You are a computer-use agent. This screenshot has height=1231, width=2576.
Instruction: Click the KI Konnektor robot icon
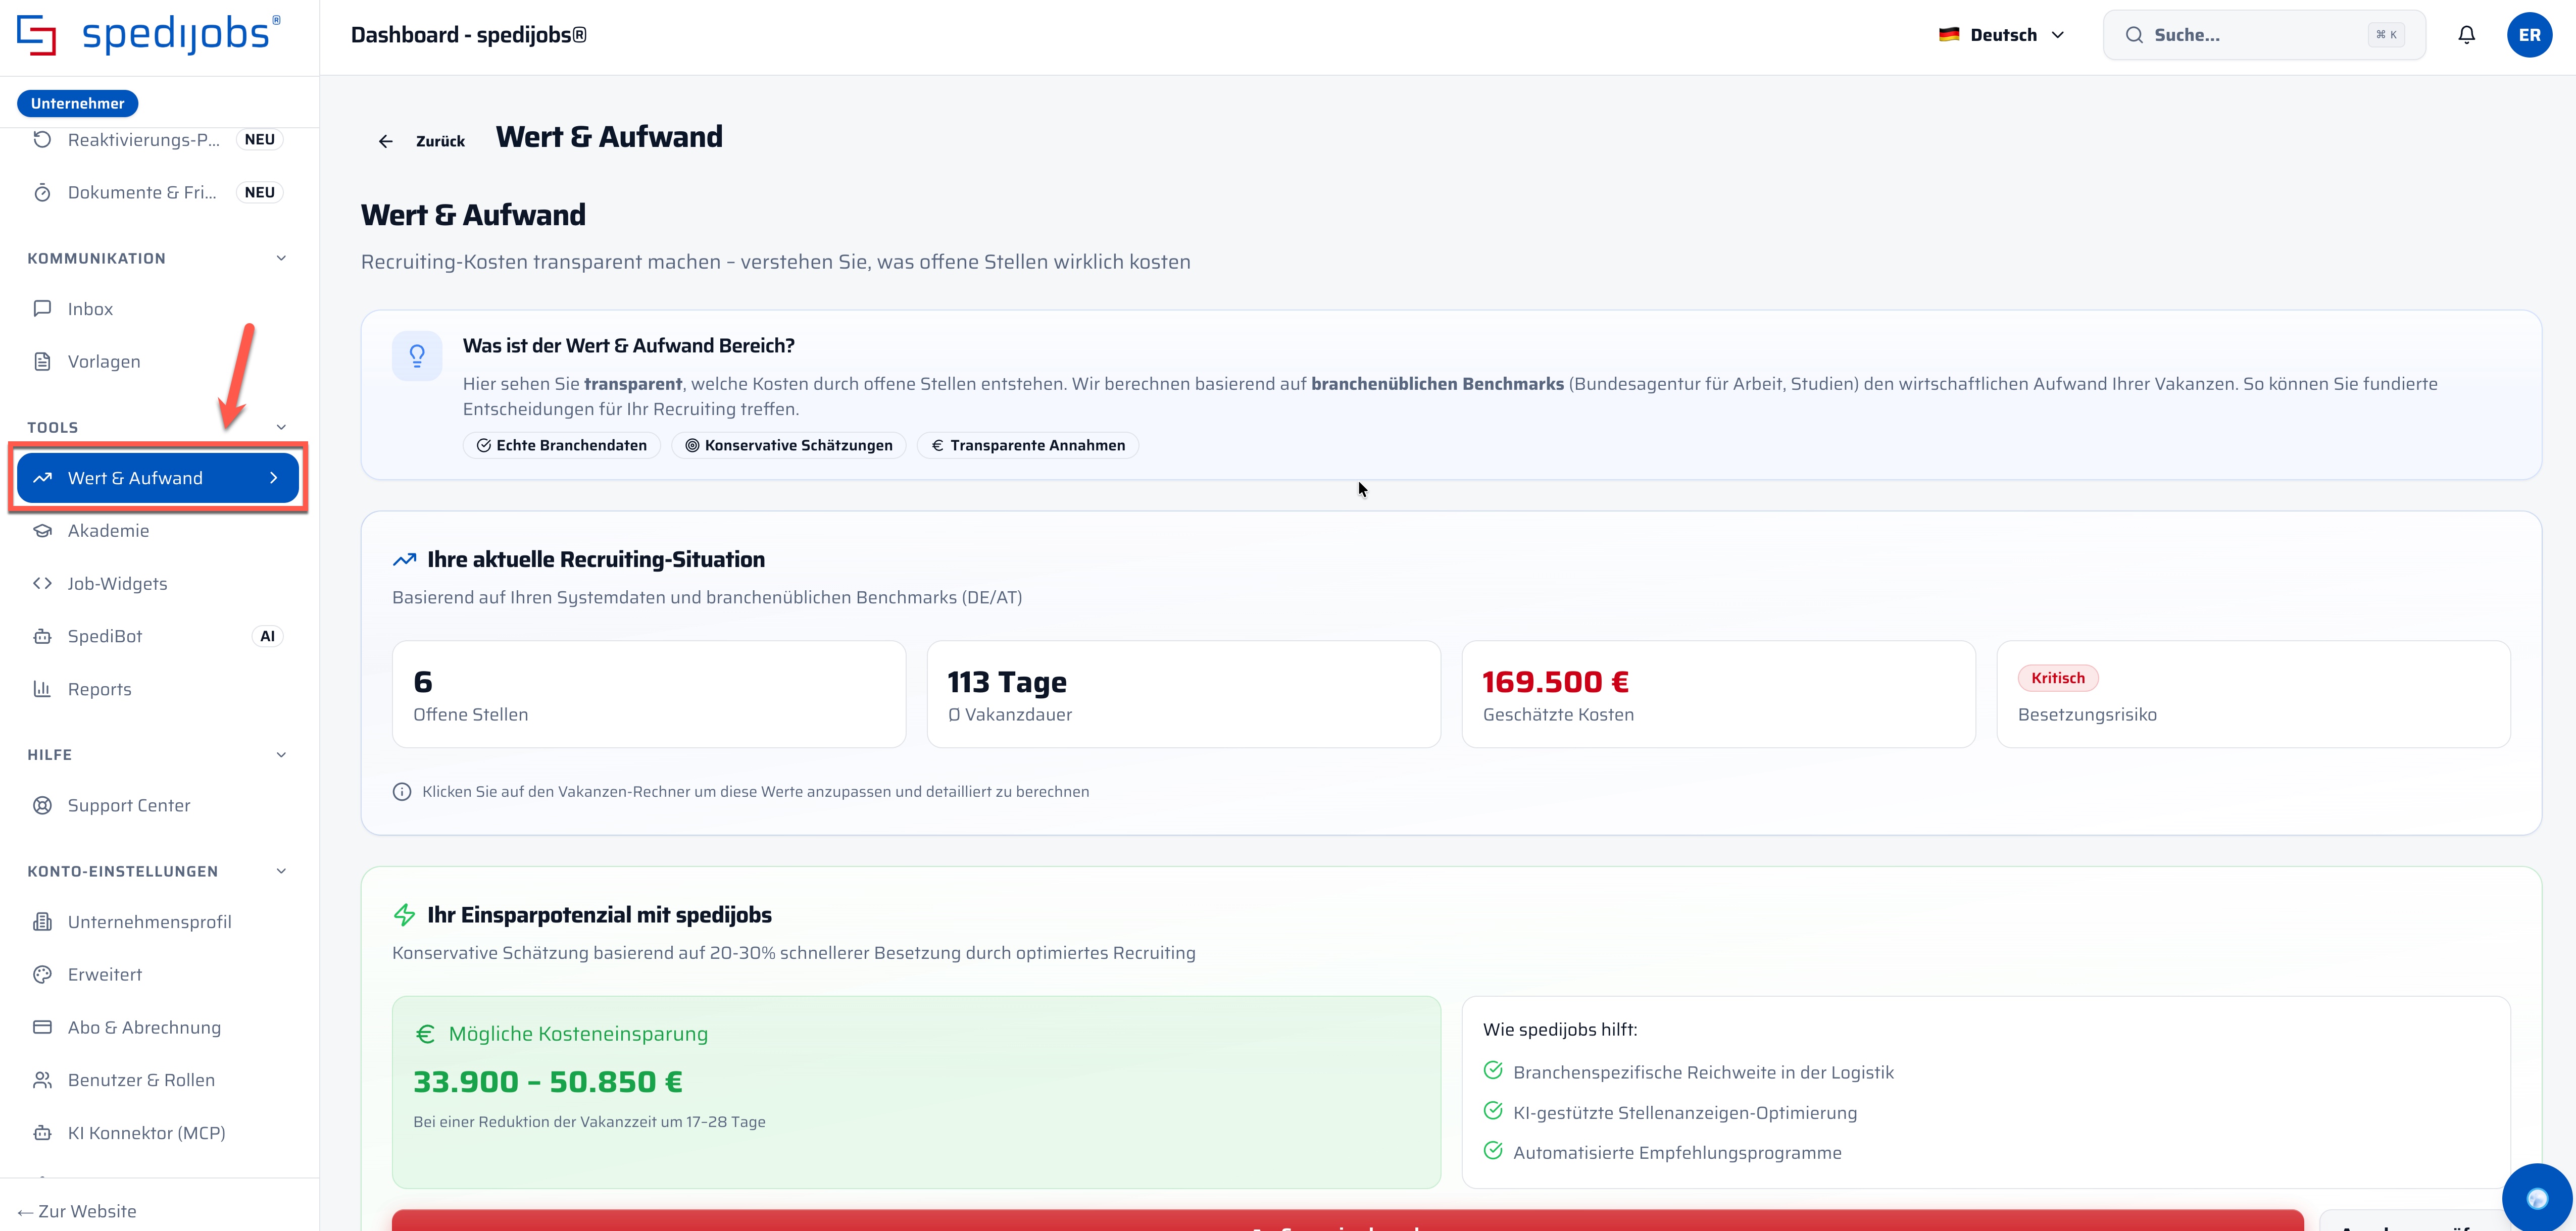pyautogui.click(x=42, y=1133)
